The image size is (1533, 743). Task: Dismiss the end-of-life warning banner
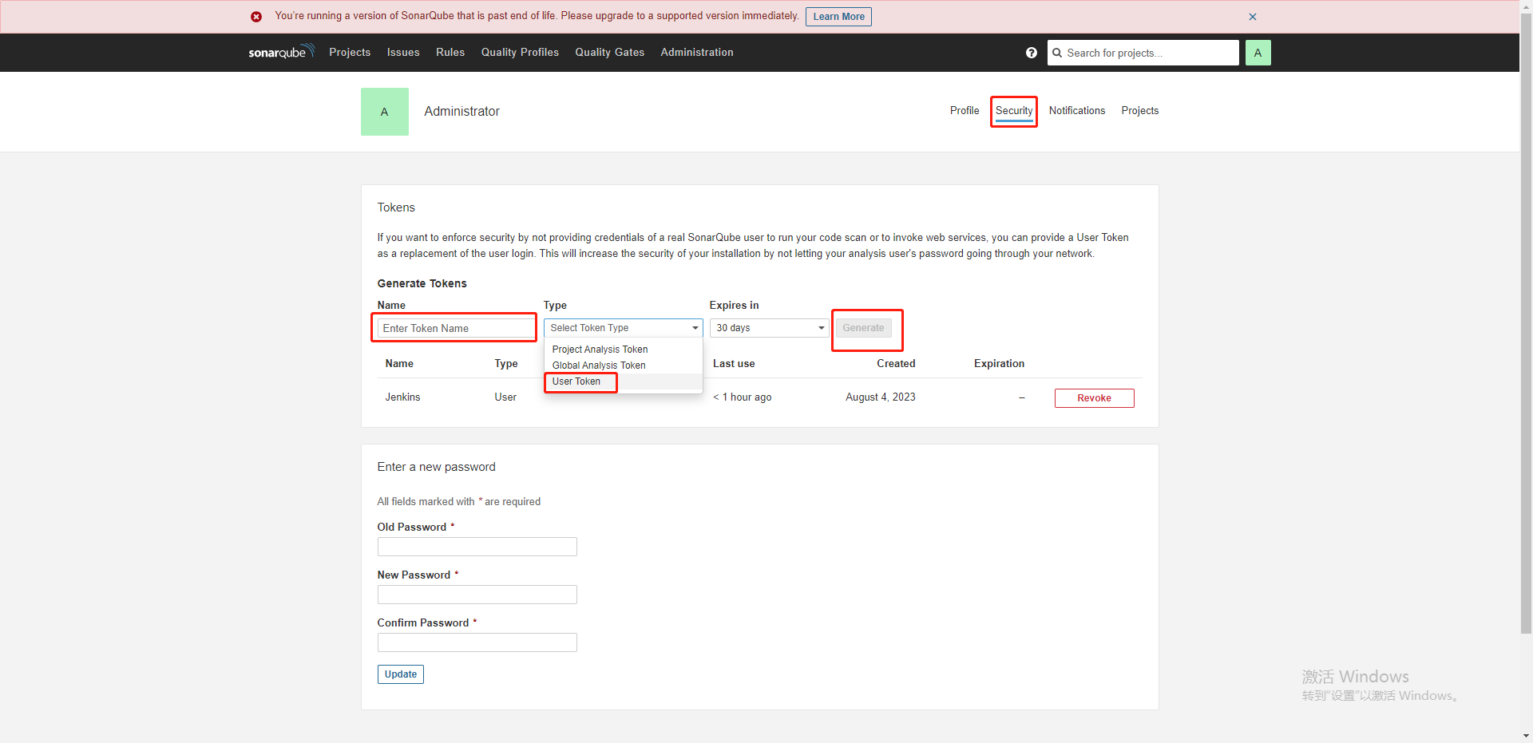[1253, 17]
